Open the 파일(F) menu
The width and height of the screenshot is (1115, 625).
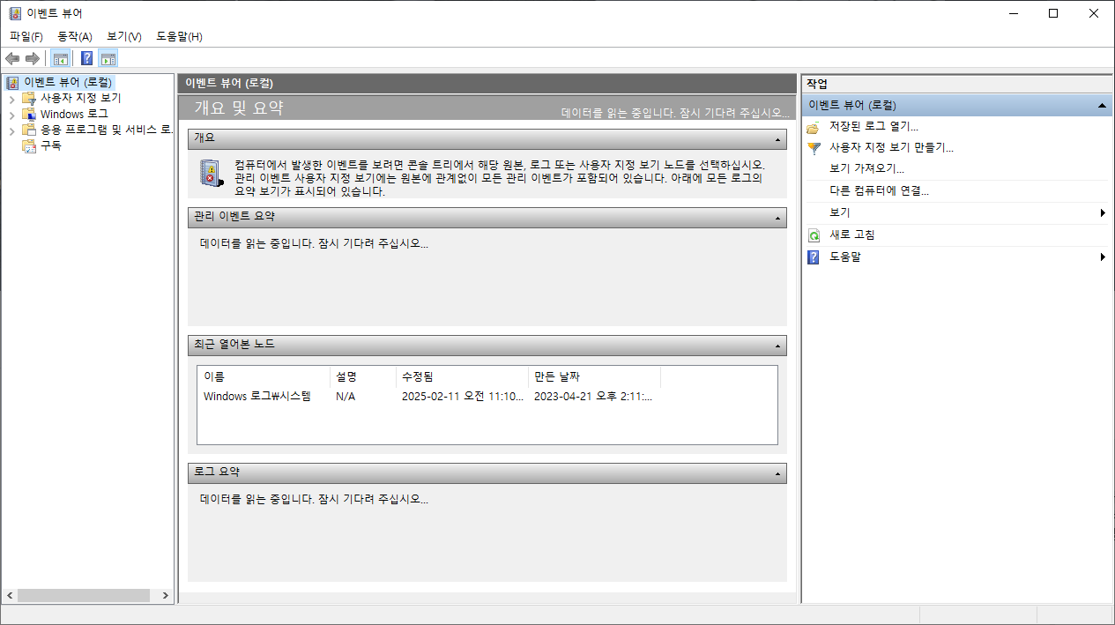[25, 36]
